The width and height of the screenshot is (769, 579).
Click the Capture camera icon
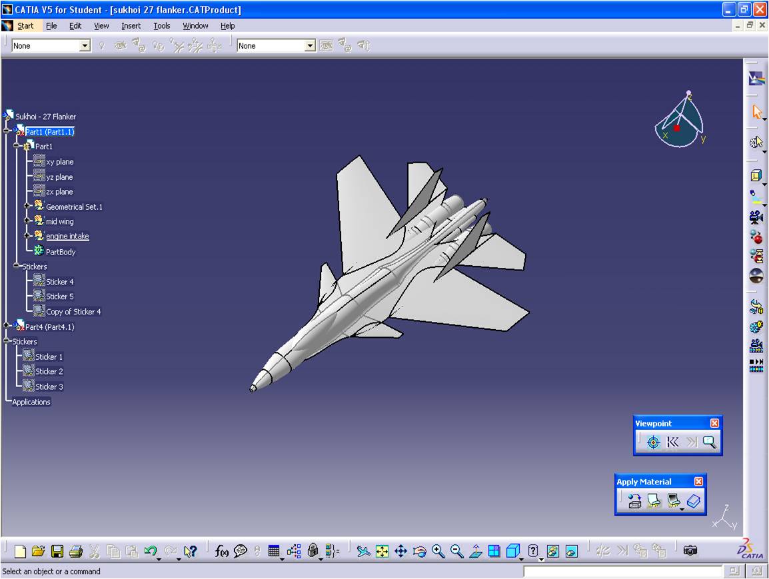(690, 550)
